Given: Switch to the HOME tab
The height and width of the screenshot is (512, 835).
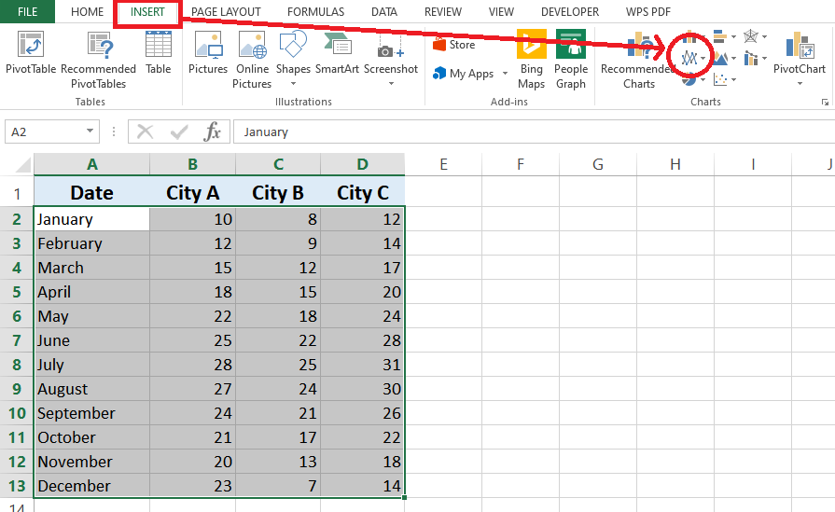Looking at the screenshot, I should (x=88, y=12).
